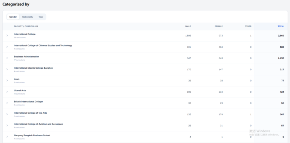Click British International College name
The width and height of the screenshot is (290, 143).
28,102
